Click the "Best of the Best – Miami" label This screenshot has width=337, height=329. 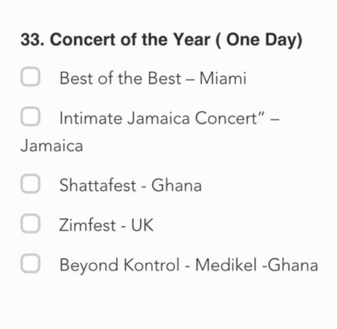[x=153, y=78]
